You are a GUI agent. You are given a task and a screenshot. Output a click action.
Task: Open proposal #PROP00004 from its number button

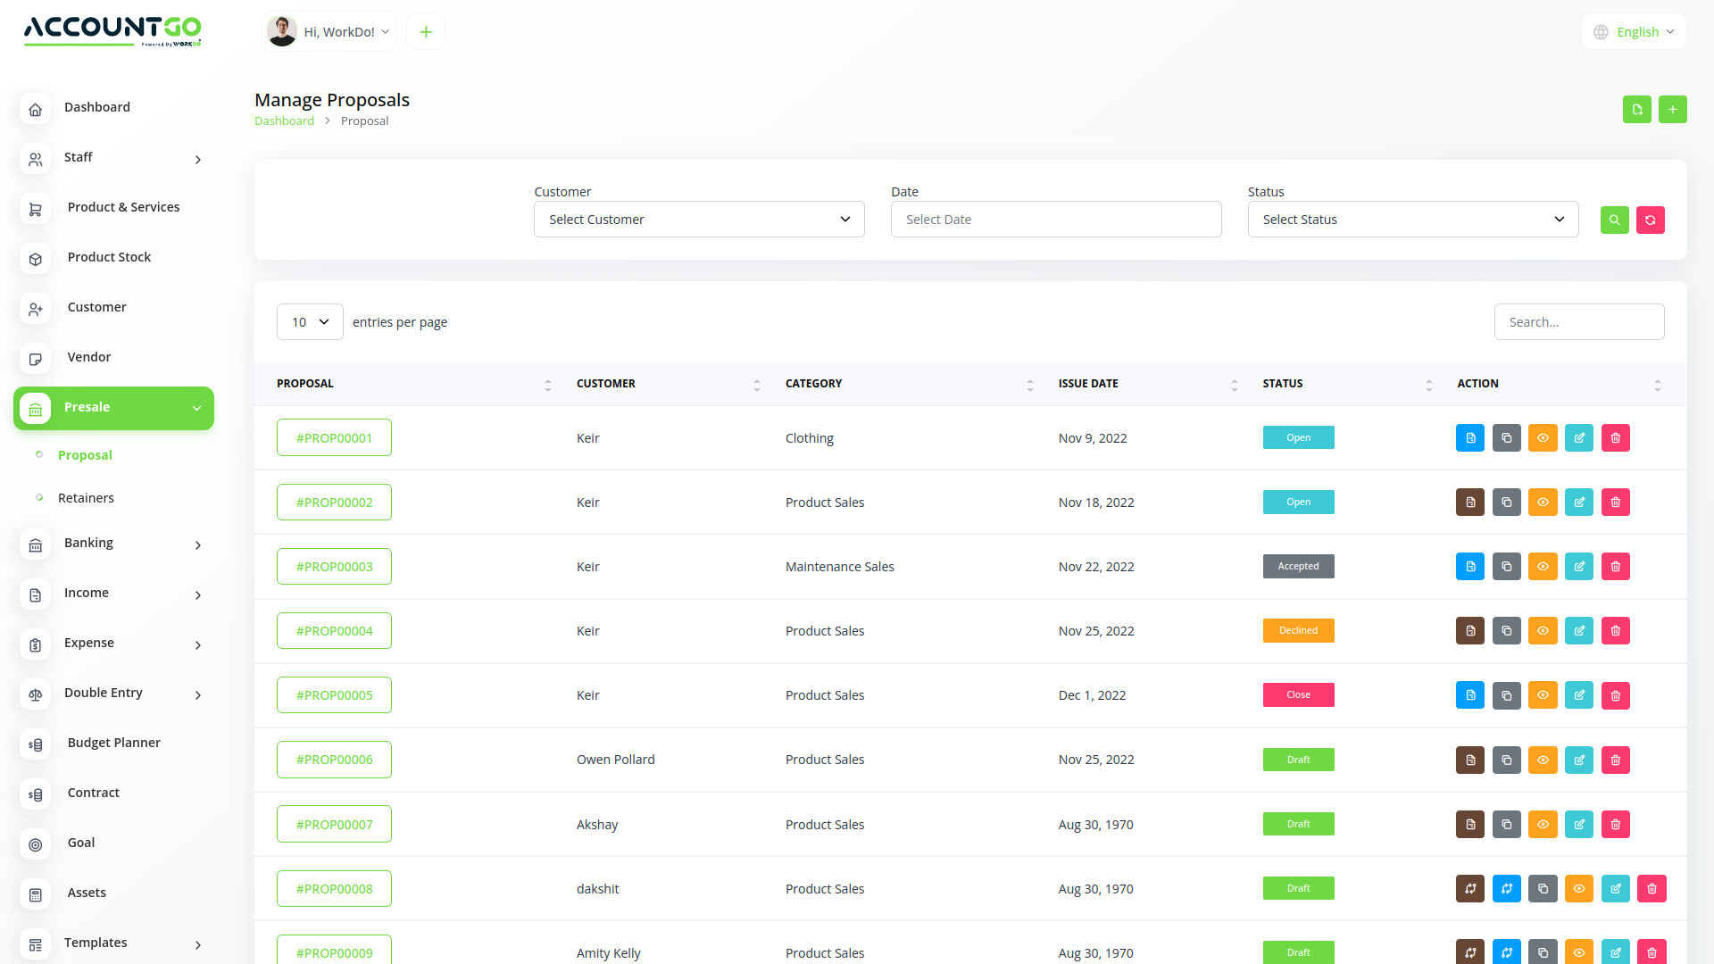(x=333, y=630)
